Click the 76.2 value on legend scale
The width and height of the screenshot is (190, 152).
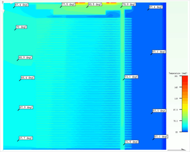click(x=176, y=121)
